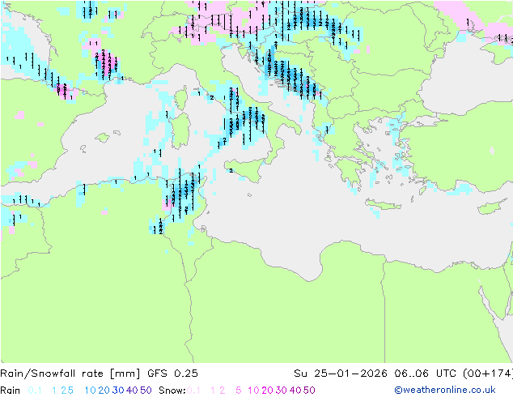Click the snow legend value 20
The height and width of the screenshot is (397, 513).
267,391
